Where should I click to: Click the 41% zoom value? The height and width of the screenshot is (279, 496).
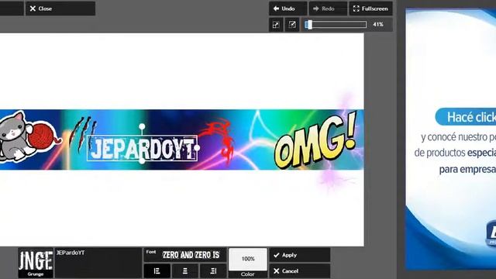coord(378,24)
